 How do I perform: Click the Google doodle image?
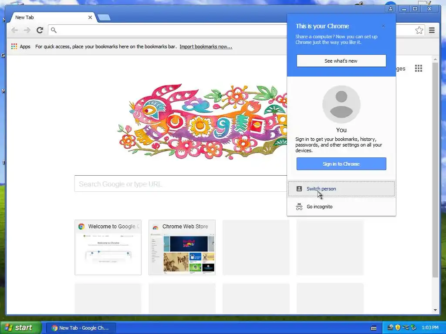tap(203, 122)
